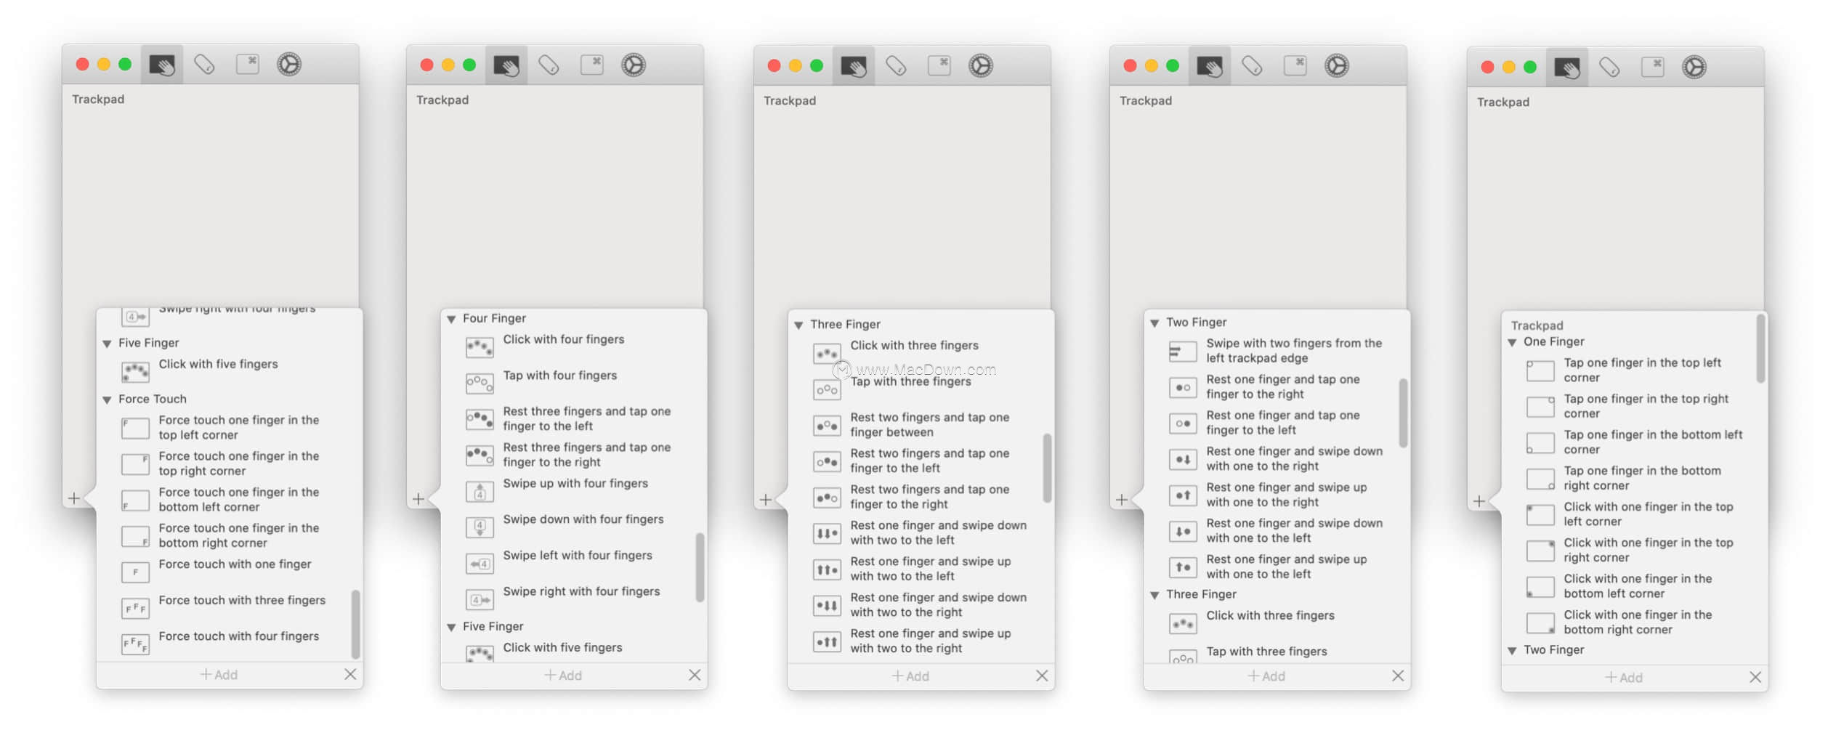This screenshot has height=738, width=1828.
Task: Close the gesture popover in the leftmost window
Action: (x=350, y=675)
